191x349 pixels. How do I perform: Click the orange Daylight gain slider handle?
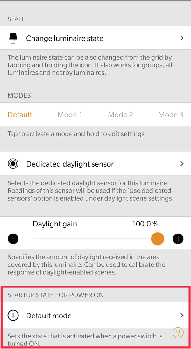pyautogui.click(x=157, y=239)
